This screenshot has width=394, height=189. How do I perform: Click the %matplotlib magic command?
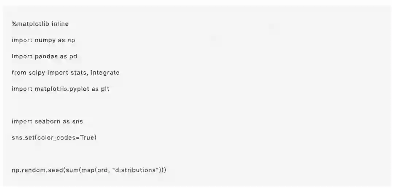pyautogui.click(x=30, y=24)
